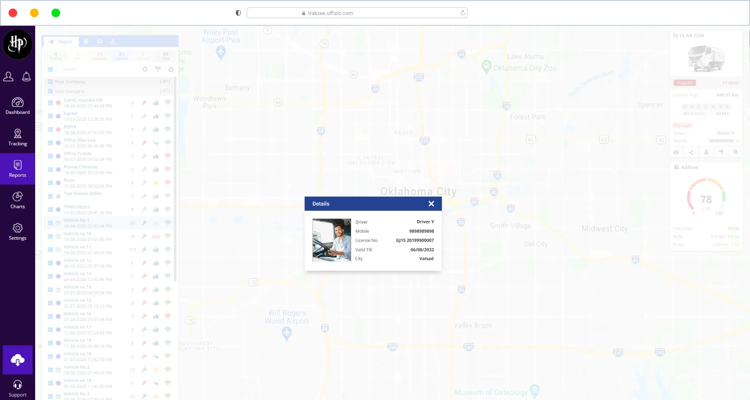Open Settings gear in left sidebar
Screen dimensions: 750x400
pos(18,232)
